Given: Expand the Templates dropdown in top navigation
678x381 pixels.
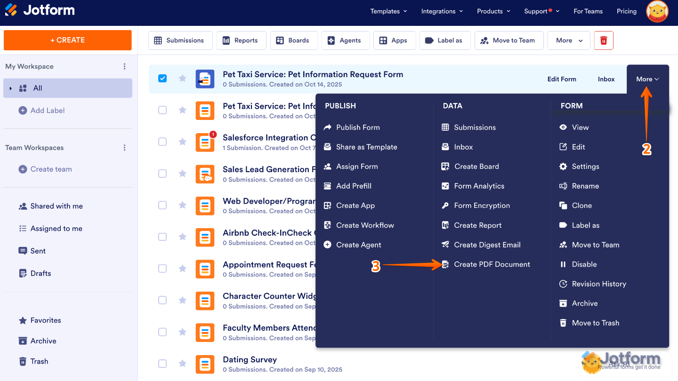Looking at the screenshot, I should 388,11.
